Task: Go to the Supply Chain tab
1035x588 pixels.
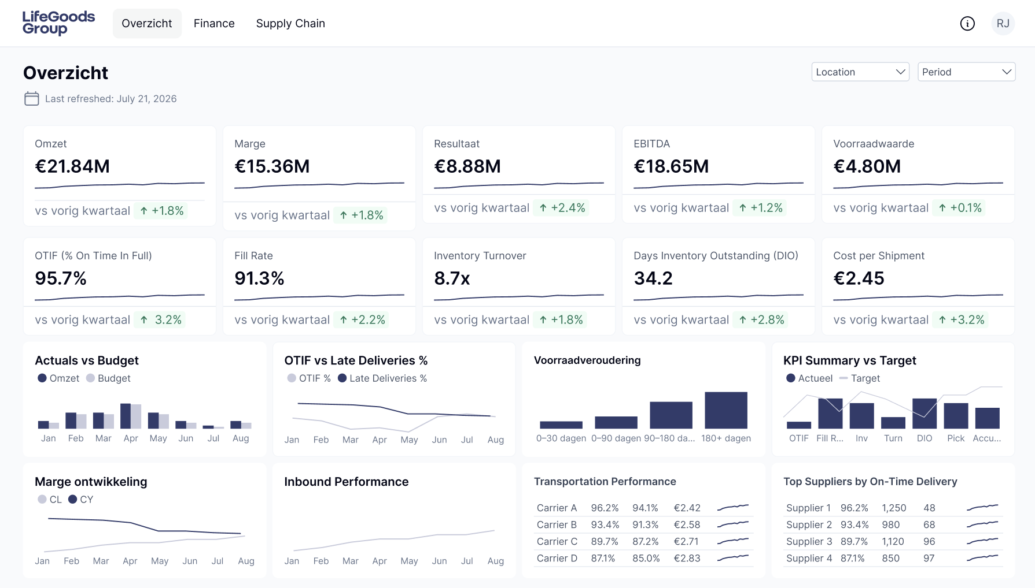Action: click(x=290, y=24)
